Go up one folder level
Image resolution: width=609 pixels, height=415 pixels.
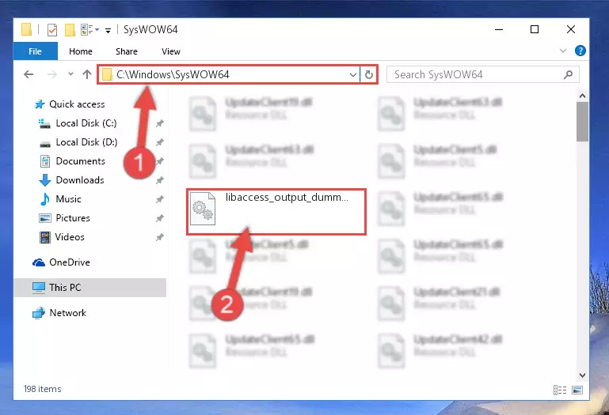pos(87,74)
